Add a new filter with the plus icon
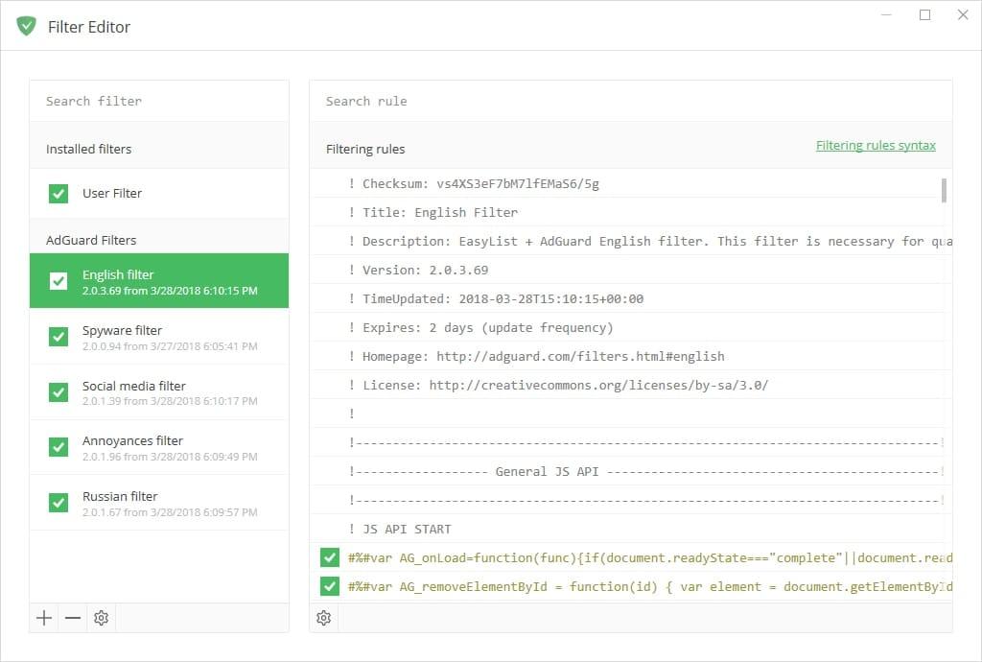This screenshot has width=982, height=662. point(44,618)
